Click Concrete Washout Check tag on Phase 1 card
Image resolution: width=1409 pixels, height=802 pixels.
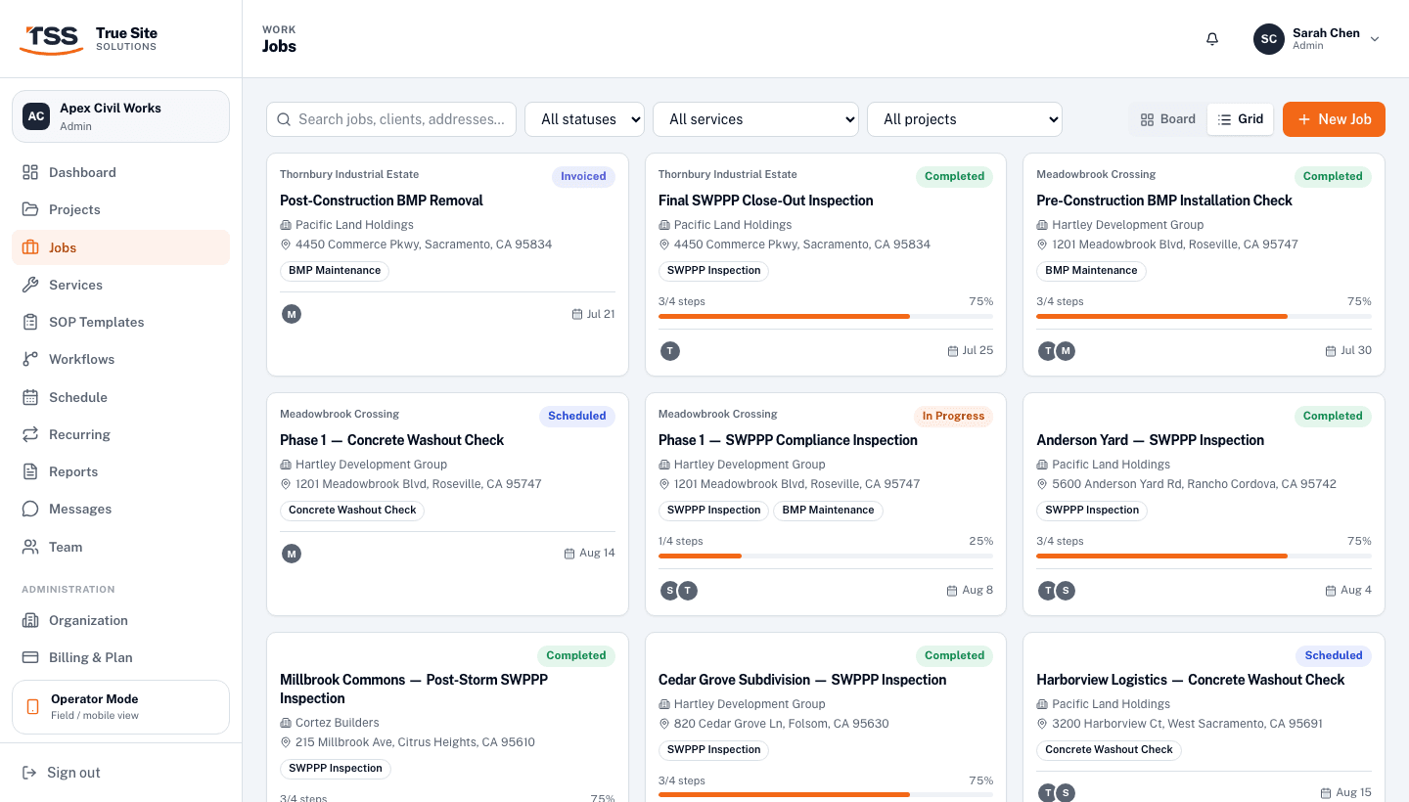click(x=352, y=510)
